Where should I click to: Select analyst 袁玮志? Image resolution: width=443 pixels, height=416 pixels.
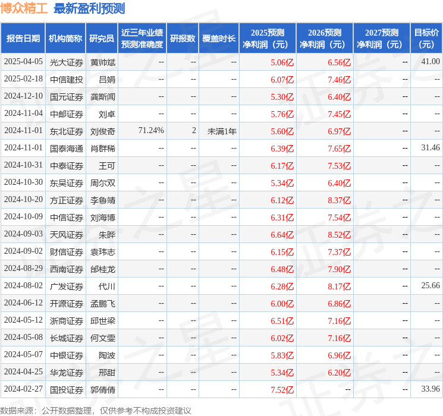coord(103,252)
